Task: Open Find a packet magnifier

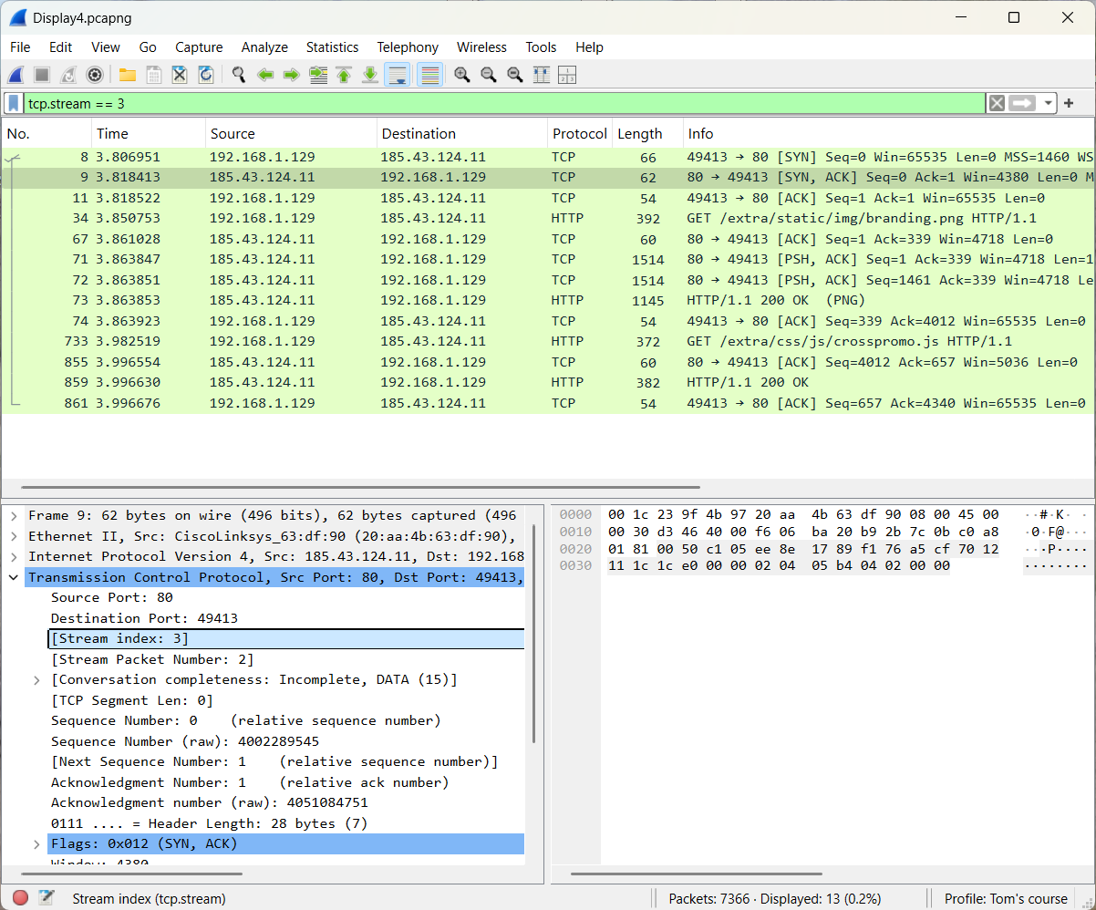Action: (x=239, y=75)
